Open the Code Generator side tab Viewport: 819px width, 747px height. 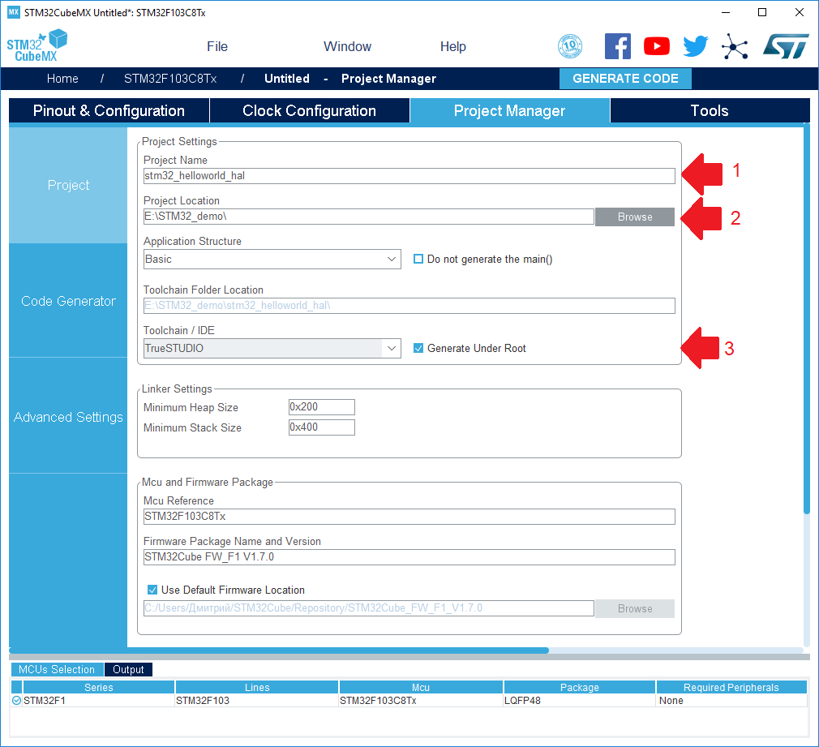pyautogui.click(x=68, y=301)
